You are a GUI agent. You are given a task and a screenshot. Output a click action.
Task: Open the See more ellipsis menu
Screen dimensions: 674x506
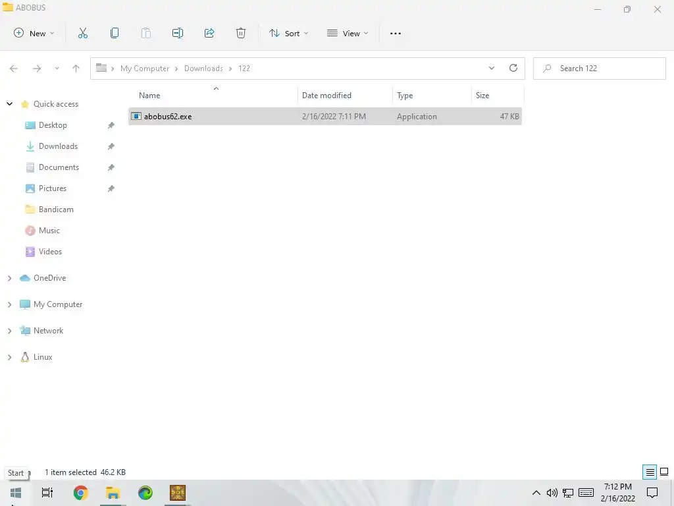tap(396, 33)
